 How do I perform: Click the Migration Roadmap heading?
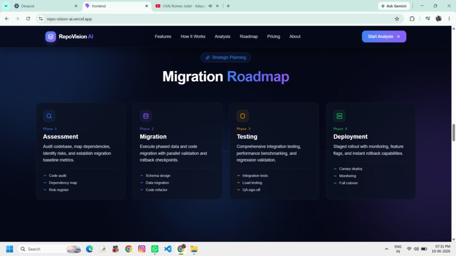(x=226, y=77)
